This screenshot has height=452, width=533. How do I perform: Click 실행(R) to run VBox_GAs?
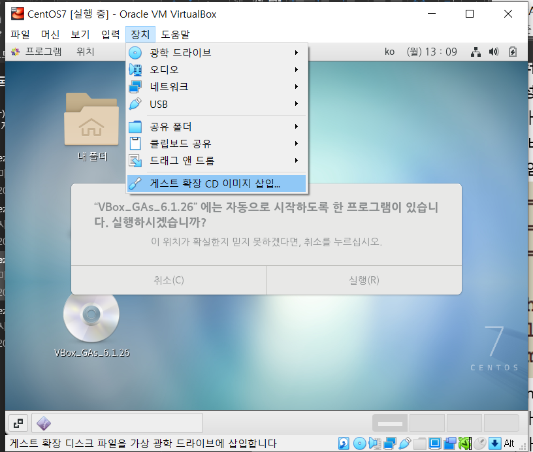point(364,280)
